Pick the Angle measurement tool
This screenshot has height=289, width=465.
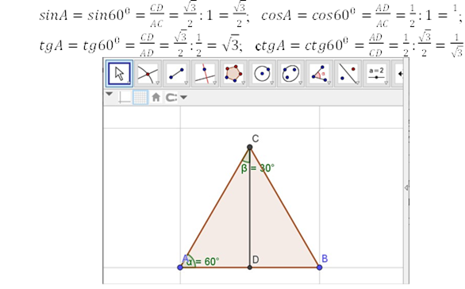click(319, 74)
